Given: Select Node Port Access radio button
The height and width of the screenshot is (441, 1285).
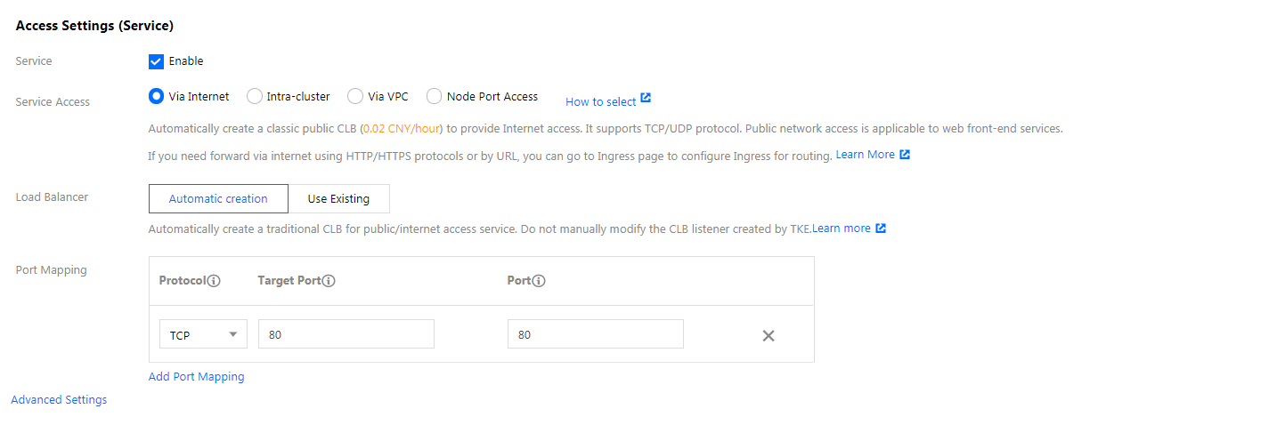Looking at the screenshot, I should click(x=435, y=96).
